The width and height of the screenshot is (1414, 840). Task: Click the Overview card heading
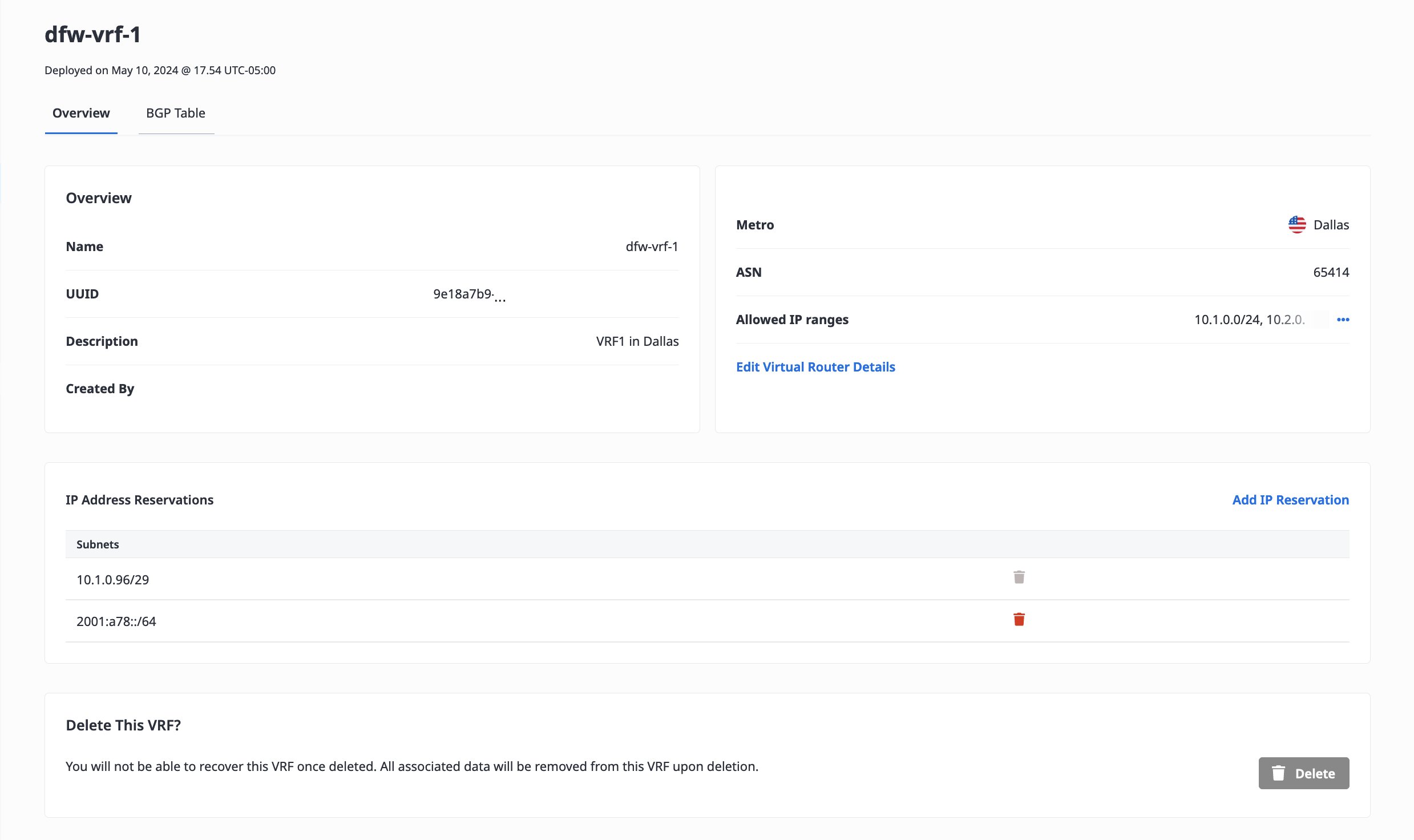click(99, 198)
